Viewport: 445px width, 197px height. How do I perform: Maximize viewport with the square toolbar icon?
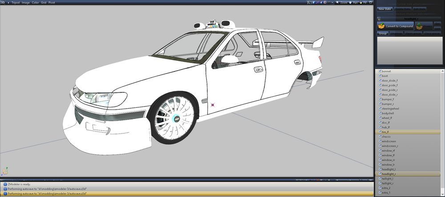(370, 3)
